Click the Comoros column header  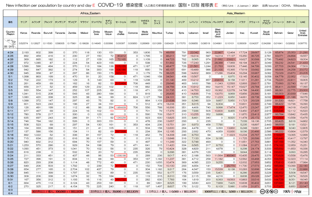133,33
